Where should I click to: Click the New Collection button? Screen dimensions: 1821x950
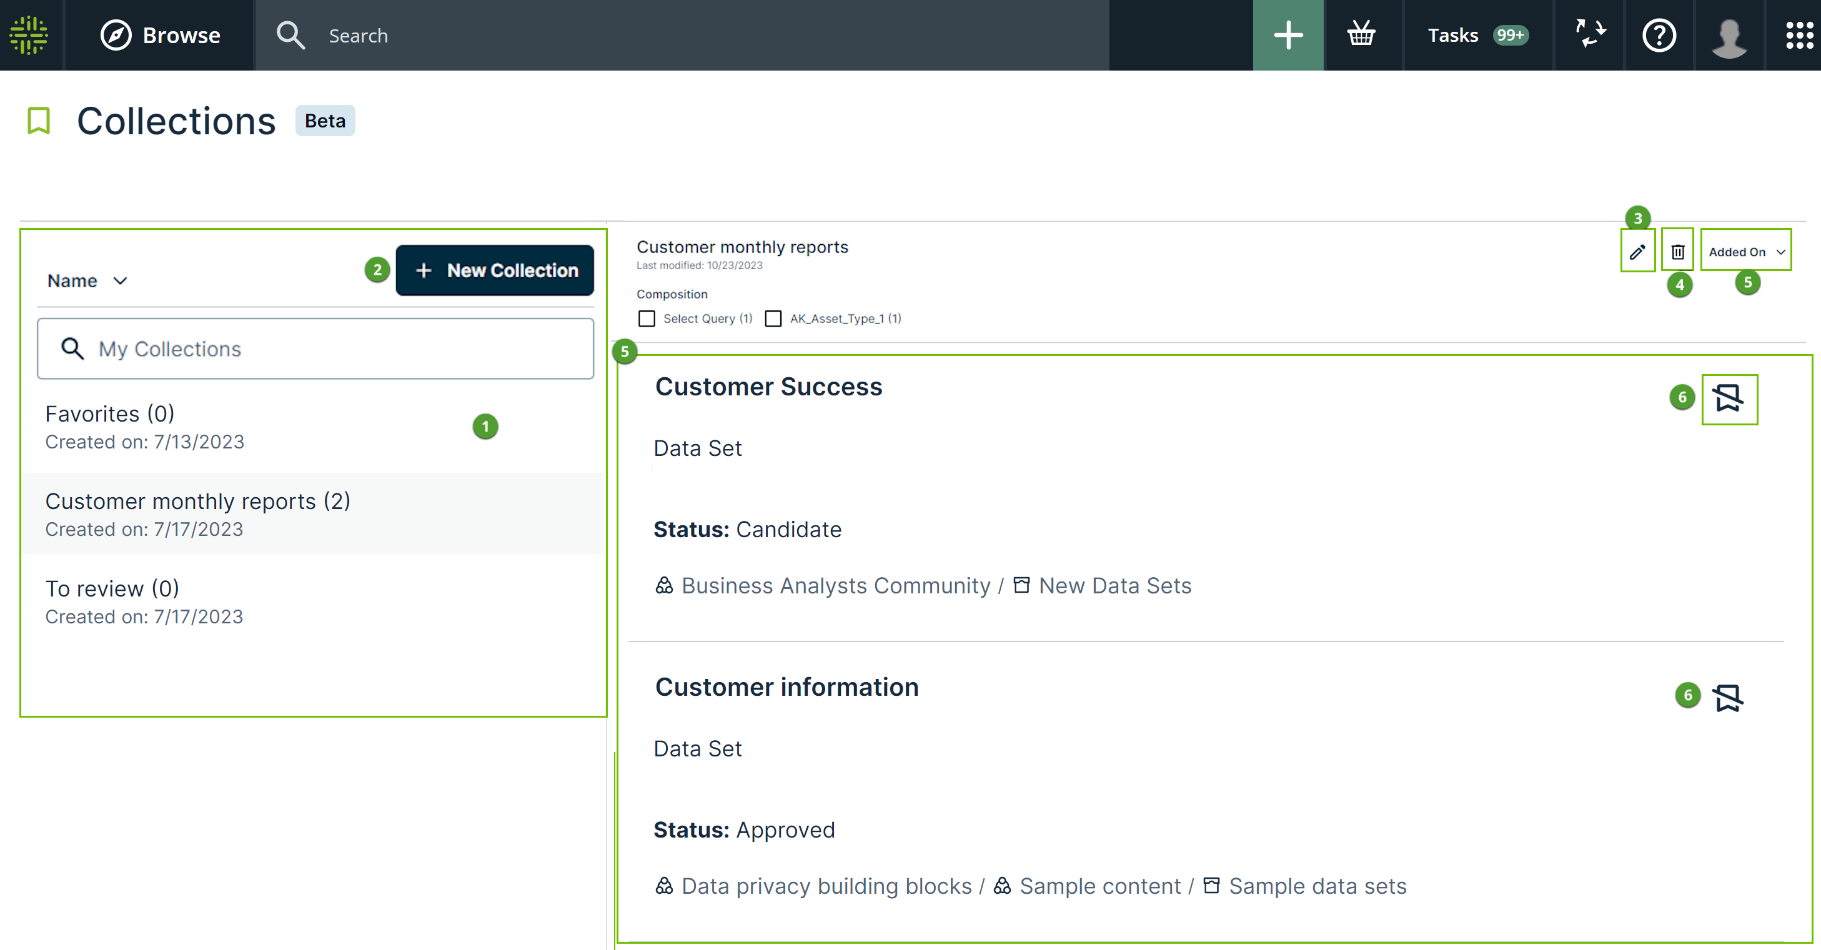click(x=495, y=270)
